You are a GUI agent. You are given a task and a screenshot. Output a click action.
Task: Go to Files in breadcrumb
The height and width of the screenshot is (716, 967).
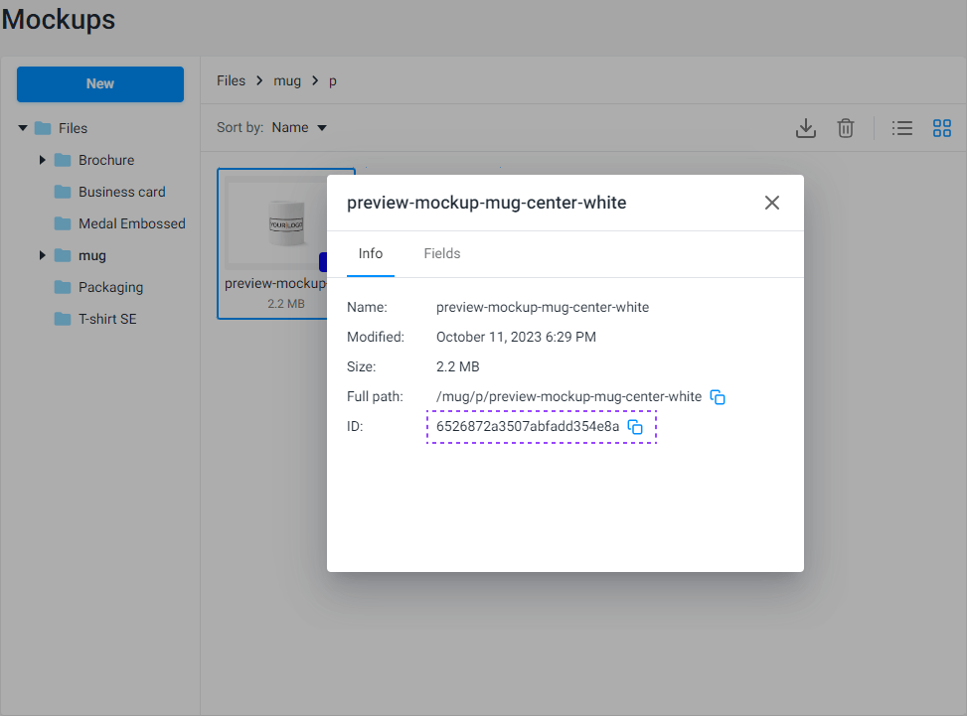coord(231,80)
